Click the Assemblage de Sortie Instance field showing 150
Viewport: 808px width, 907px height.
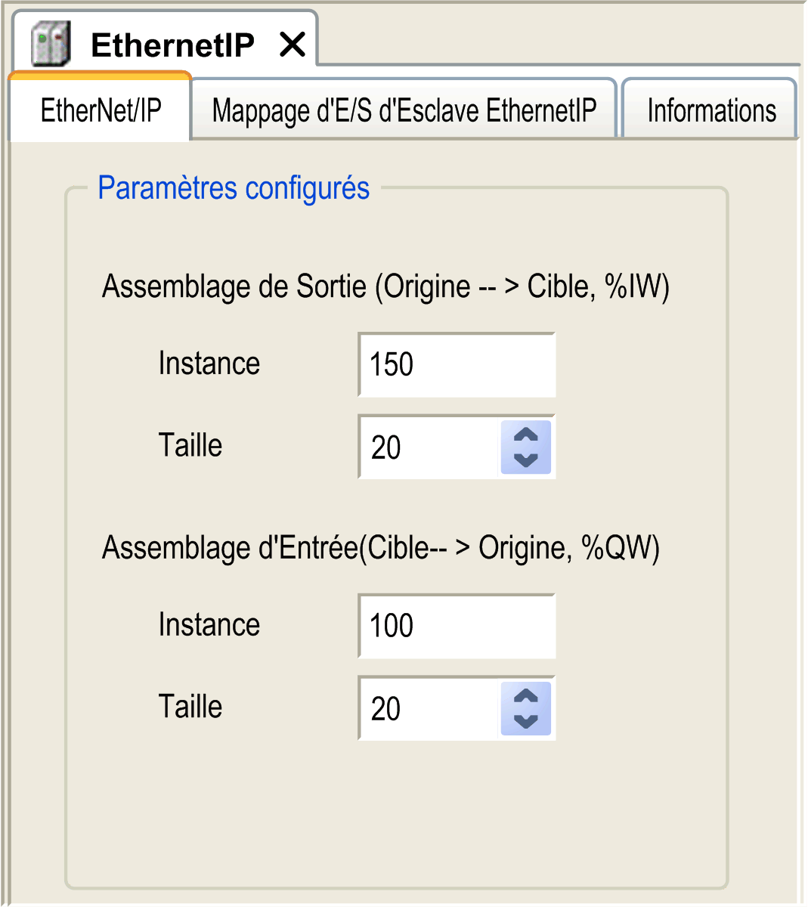(x=457, y=365)
